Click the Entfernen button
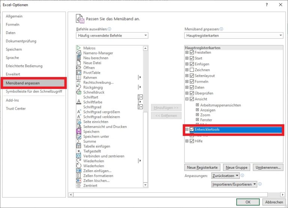The width and height of the screenshot is (288, 208). 166,116
